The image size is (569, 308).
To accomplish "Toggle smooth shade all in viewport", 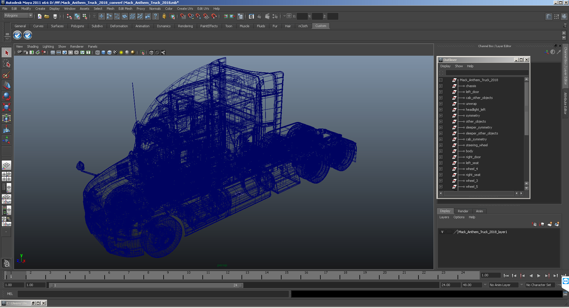I will (103, 52).
